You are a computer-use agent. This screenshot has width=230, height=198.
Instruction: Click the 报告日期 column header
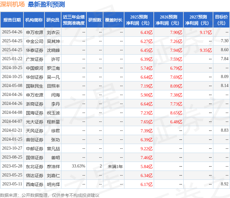[x=12, y=20]
